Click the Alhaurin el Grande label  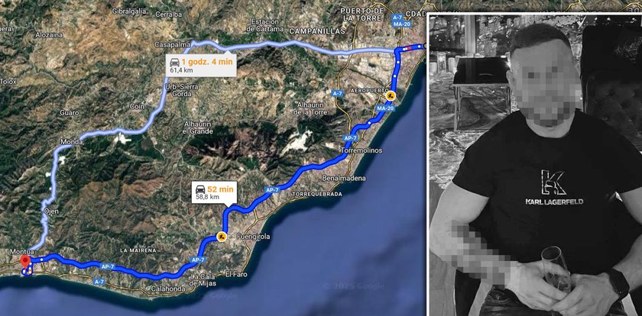tap(198, 128)
